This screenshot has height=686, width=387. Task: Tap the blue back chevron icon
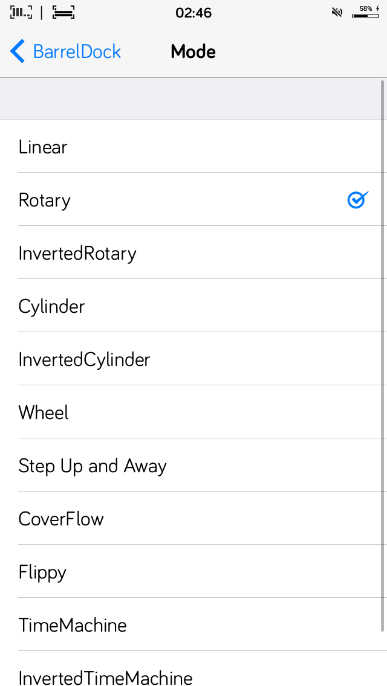pyautogui.click(x=18, y=51)
